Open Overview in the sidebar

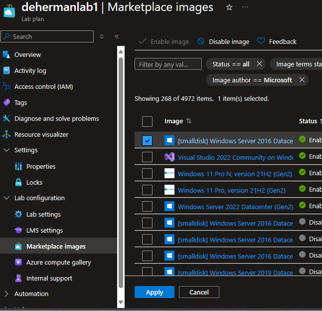coord(27,55)
